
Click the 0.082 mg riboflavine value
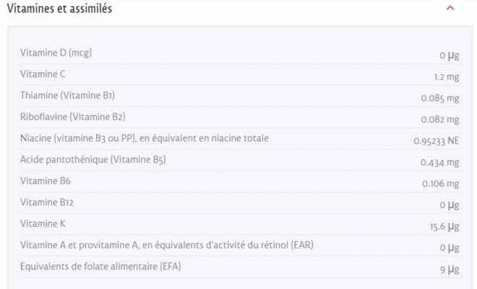(440, 119)
